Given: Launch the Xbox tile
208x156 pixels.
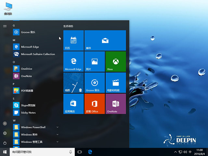Looking at the screenshot, I should [x=115, y=61].
